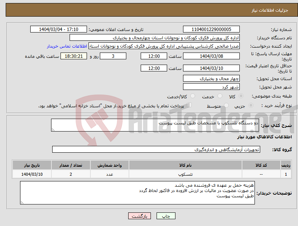This screenshot has height=226, width=298.
Task: Click the buyer notes textarea
Action: 137,193
